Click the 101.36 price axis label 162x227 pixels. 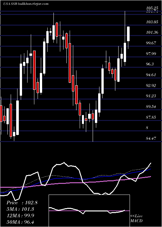pos(152,32)
